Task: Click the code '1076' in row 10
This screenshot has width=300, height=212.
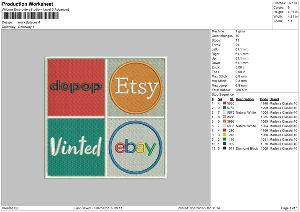Action: [264, 144]
